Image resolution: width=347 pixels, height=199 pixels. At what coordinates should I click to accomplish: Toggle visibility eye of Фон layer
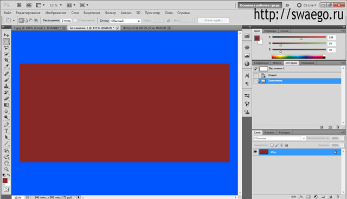pos(255,152)
